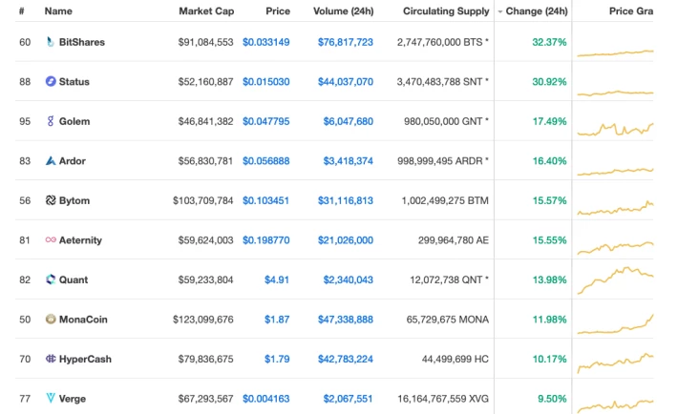Click Quant price $4.91
Screen dimensions: 678x414
277,279
